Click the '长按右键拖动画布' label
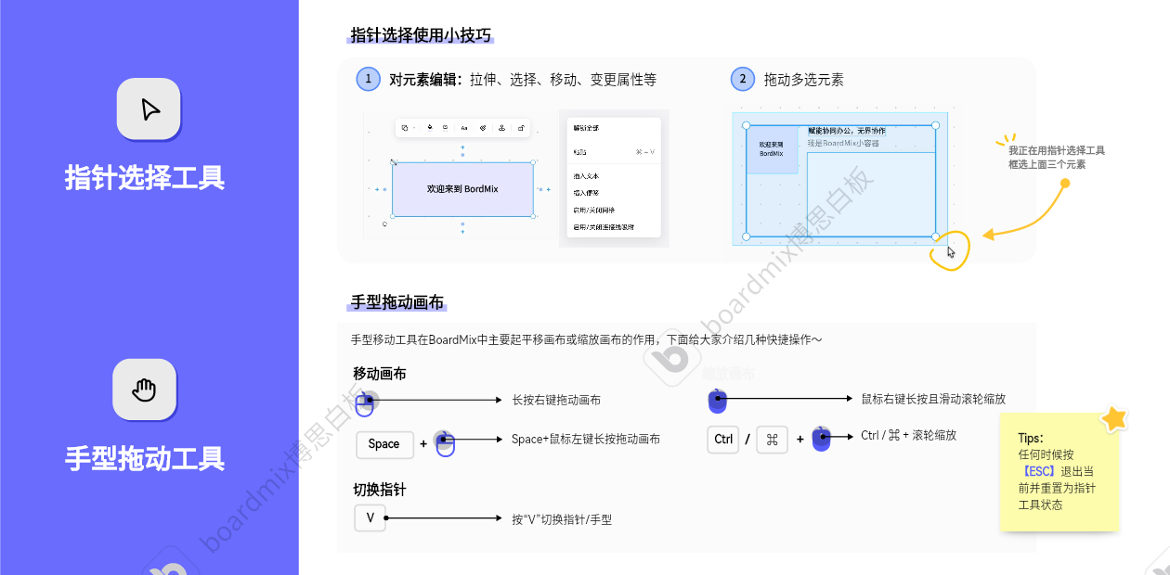 pos(556,401)
